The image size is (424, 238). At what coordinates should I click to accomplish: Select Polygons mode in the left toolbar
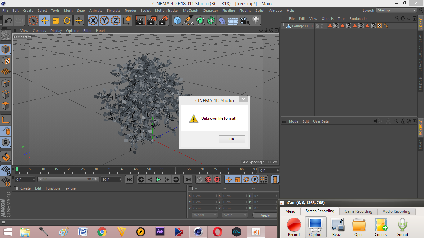(6, 106)
